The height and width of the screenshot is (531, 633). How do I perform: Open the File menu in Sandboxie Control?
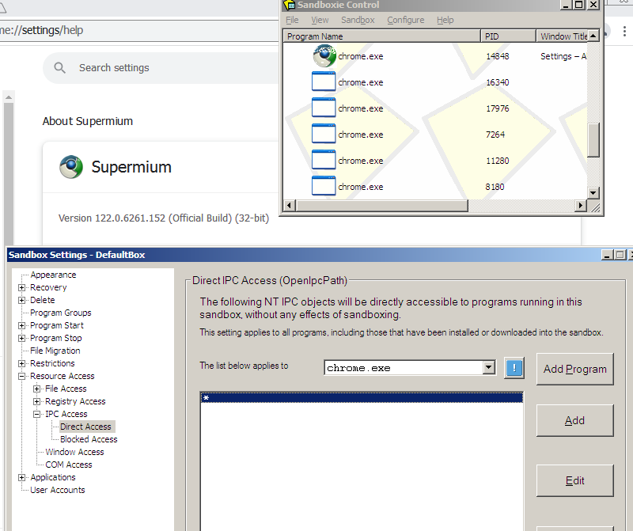[292, 20]
